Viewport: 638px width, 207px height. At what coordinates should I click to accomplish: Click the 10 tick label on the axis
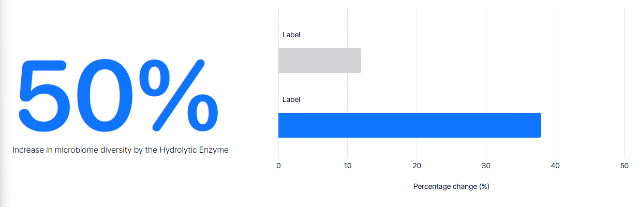[348, 166]
